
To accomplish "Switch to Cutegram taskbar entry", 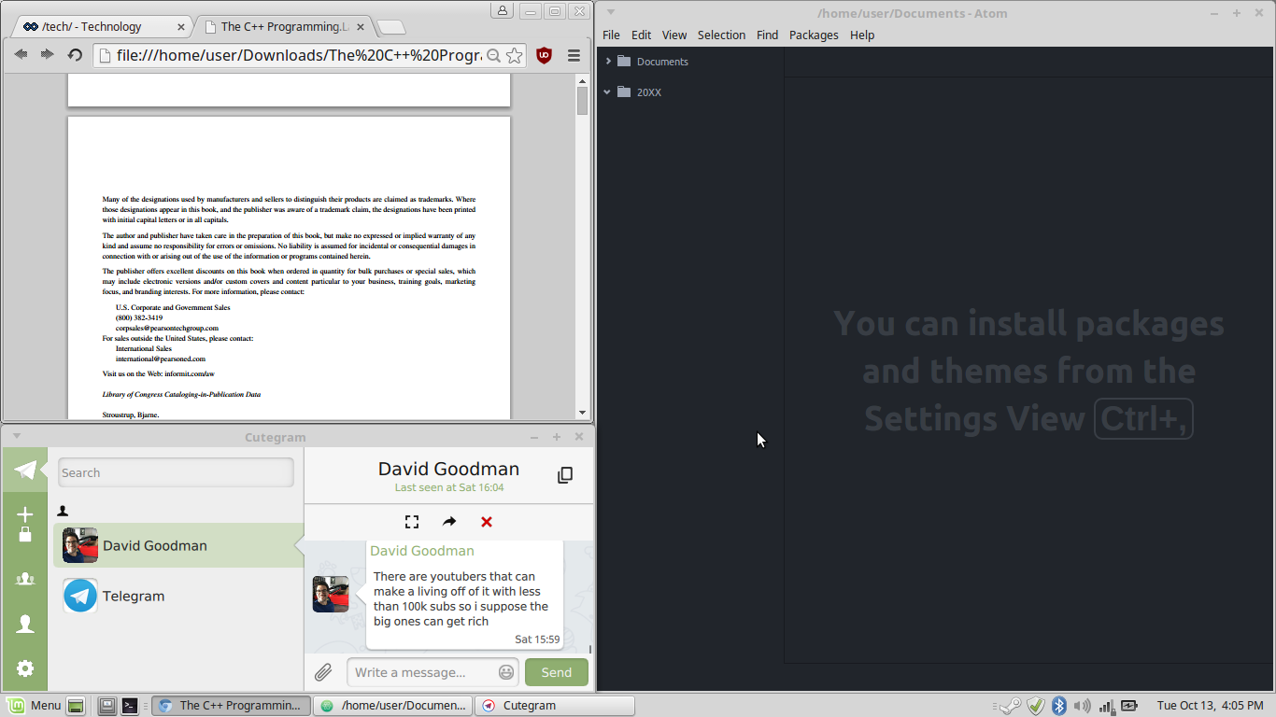I will click(x=555, y=706).
